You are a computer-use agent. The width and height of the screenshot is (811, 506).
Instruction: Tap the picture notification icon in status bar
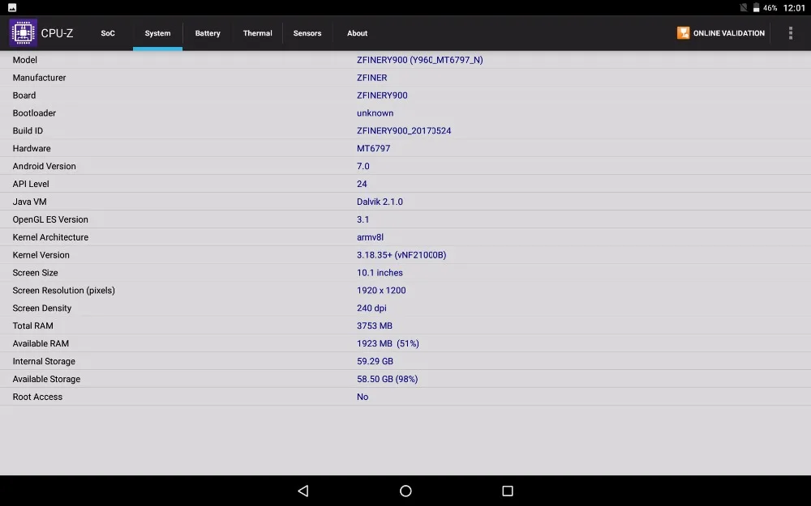coord(12,8)
